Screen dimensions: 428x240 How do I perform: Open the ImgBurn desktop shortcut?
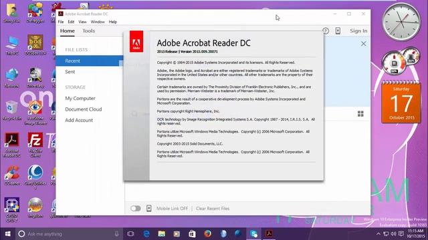pos(35,208)
